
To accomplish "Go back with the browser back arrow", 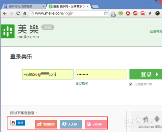I will (5, 13).
